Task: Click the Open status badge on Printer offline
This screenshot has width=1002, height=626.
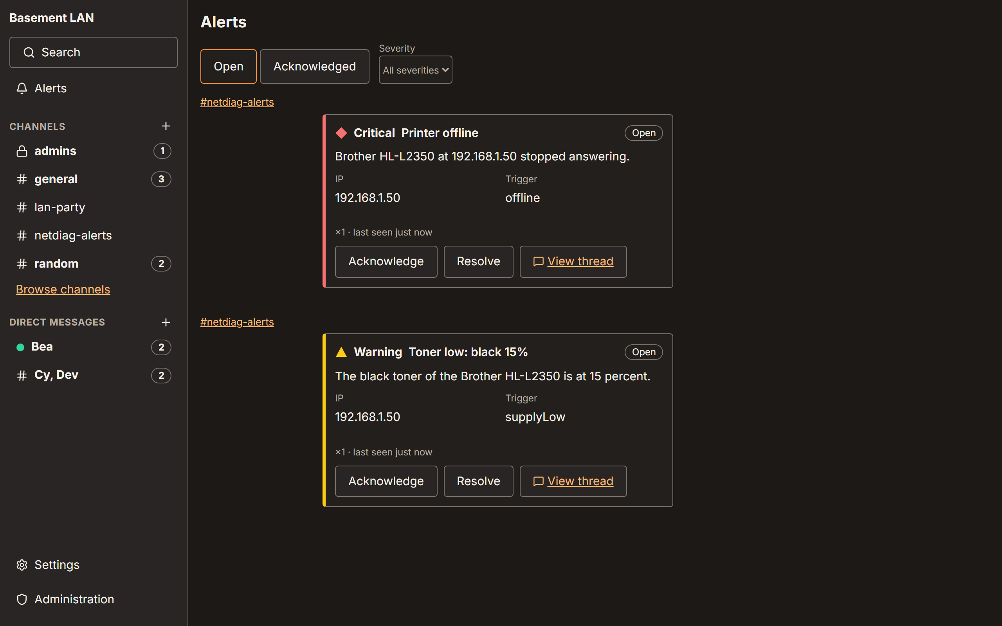Action: 643,133
